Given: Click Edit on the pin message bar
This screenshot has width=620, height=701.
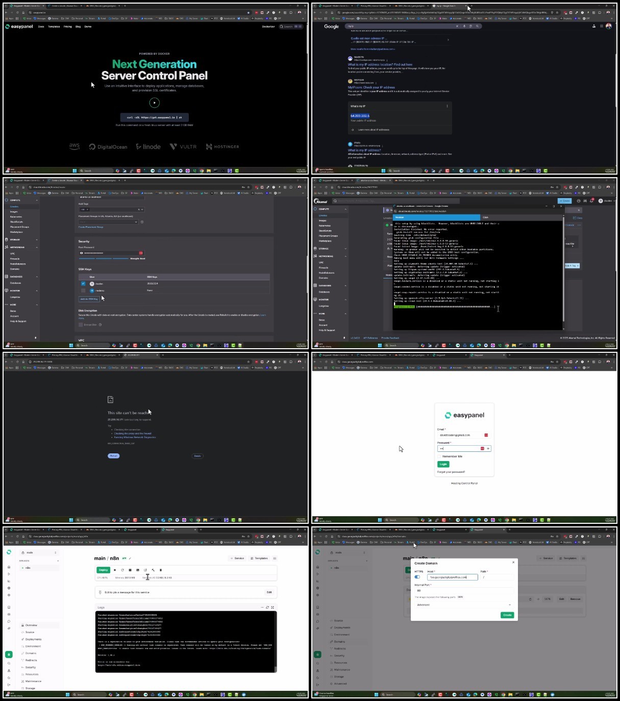Looking at the screenshot, I should [x=269, y=592].
